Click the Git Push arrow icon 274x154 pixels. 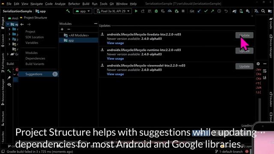pos(212,11)
